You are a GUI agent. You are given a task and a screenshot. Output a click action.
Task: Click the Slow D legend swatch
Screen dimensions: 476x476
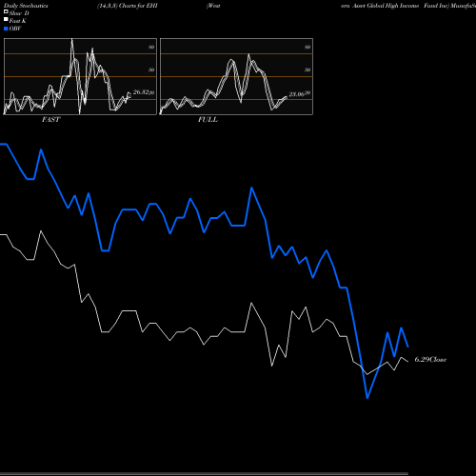click(6, 12)
